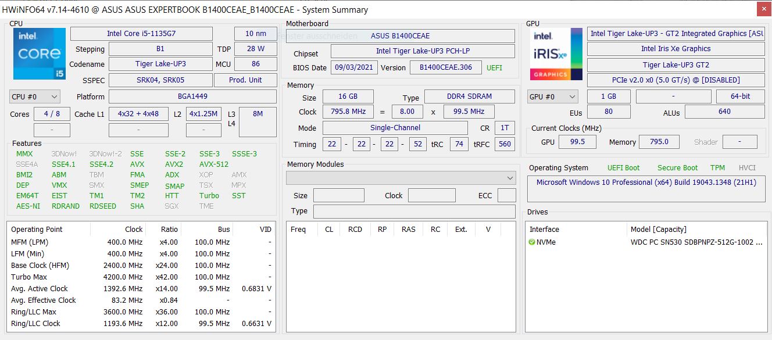Screen dimensions: 772x340
Task: Click the Memory Modules Type field
Action: point(414,212)
